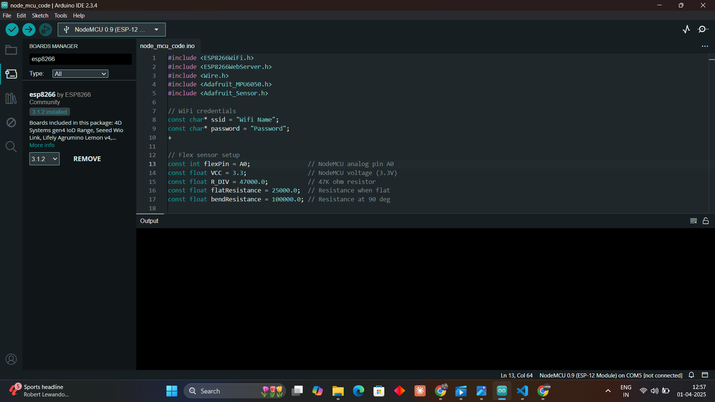Click the editor vertical scrollbar

click(712, 133)
